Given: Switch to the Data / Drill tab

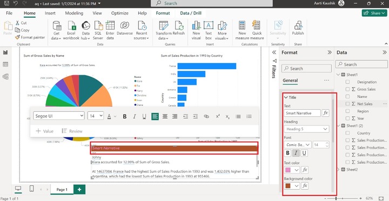Looking at the screenshot, I should [x=191, y=13].
